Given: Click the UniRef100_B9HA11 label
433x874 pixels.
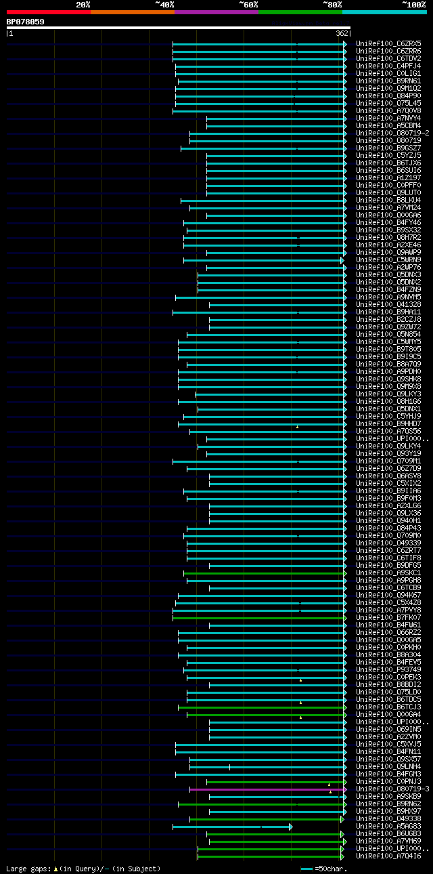Looking at the screenshot, I should (x=388, y=312).
